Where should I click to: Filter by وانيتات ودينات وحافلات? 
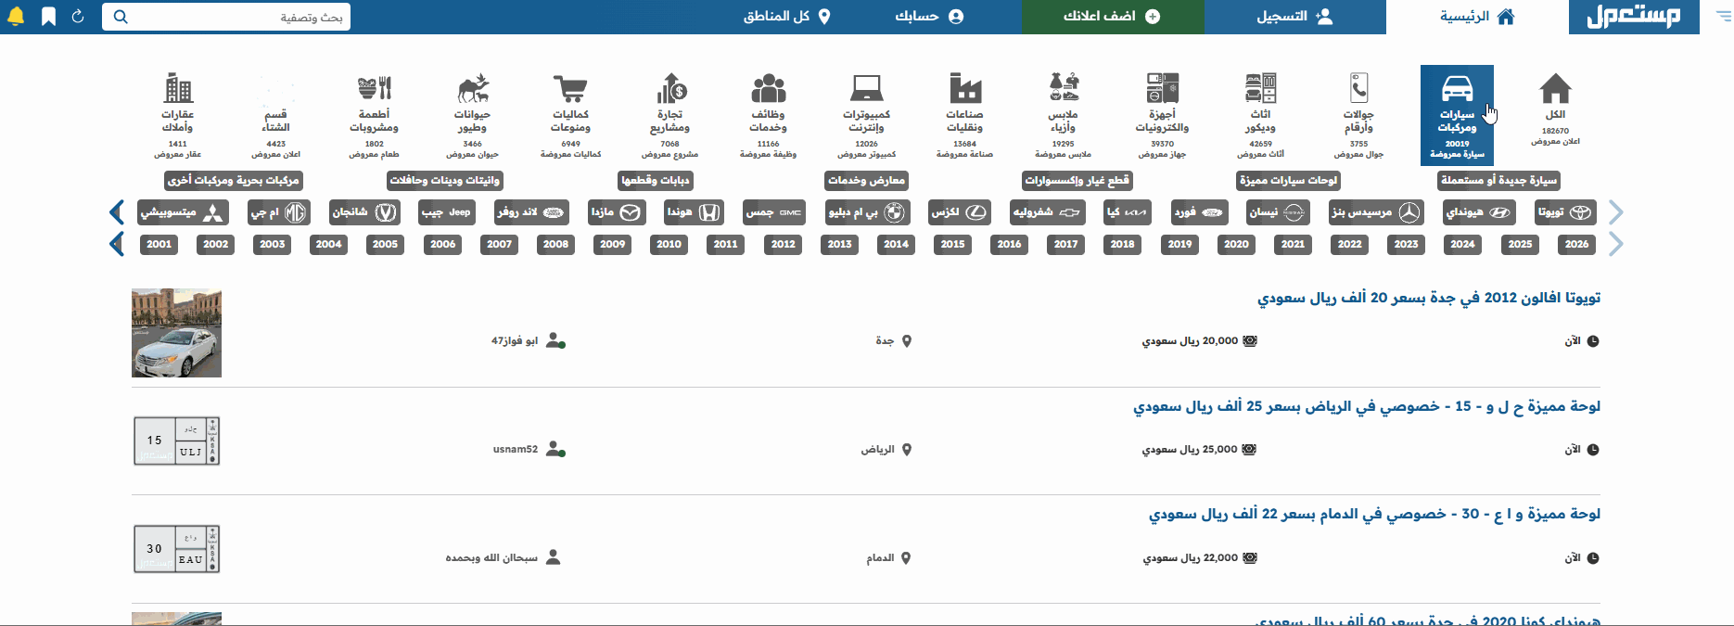(445, 181)
